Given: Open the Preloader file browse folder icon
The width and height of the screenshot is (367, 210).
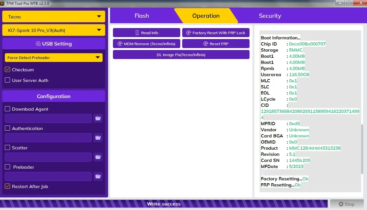Looking at the screenshot, I should tap(98, 176).
